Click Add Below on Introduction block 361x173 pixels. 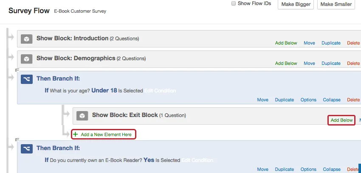pyautogui.click(x=286, y=43)
